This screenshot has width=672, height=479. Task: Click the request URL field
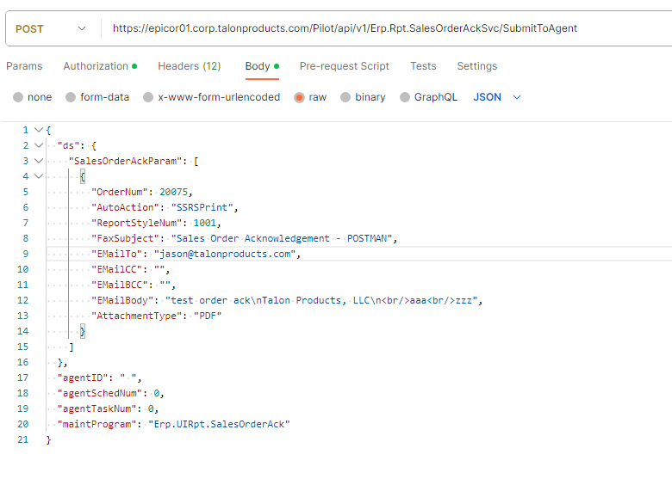388,28
